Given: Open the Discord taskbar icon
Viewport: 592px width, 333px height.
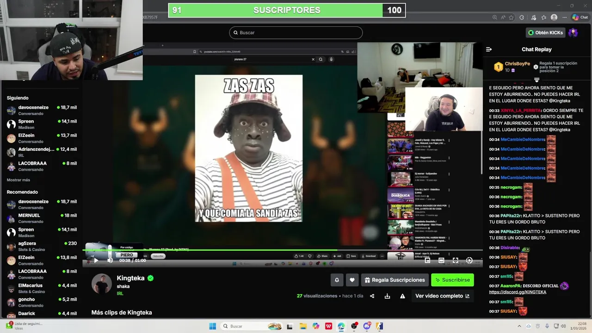Looking at the screenshot, I should pyautogui.click(x=367, y=326).
